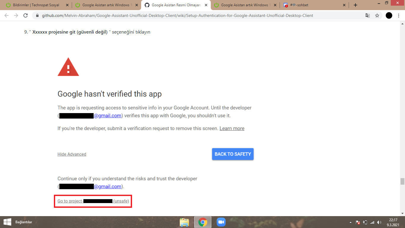
Task: Close the Bildirimler | Technopat Sosyal tab
Action: (67, 5)
